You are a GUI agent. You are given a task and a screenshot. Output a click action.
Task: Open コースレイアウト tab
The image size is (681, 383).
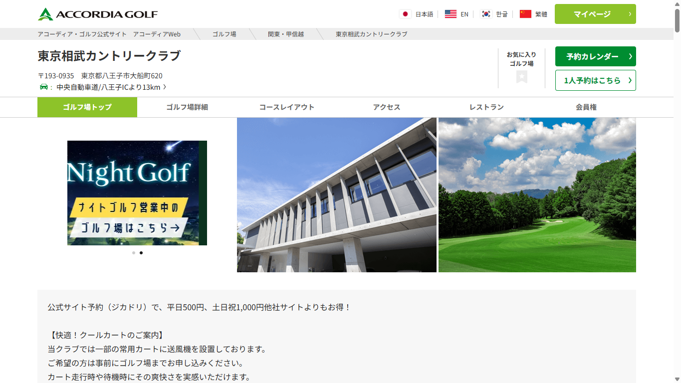(287, 107)
